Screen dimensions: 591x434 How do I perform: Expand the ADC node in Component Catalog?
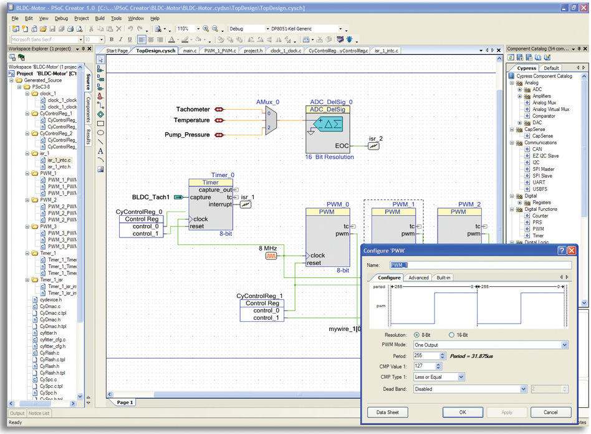520,90
